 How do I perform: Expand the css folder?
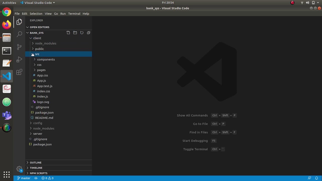[x=59, y=65]
